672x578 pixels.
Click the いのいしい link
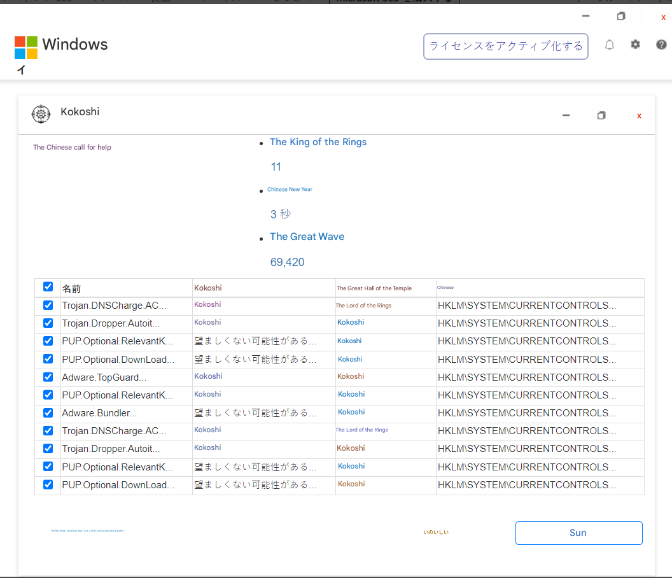(436, 532)
